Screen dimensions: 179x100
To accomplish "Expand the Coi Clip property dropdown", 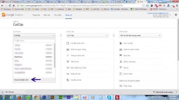I will coord(87,35).
